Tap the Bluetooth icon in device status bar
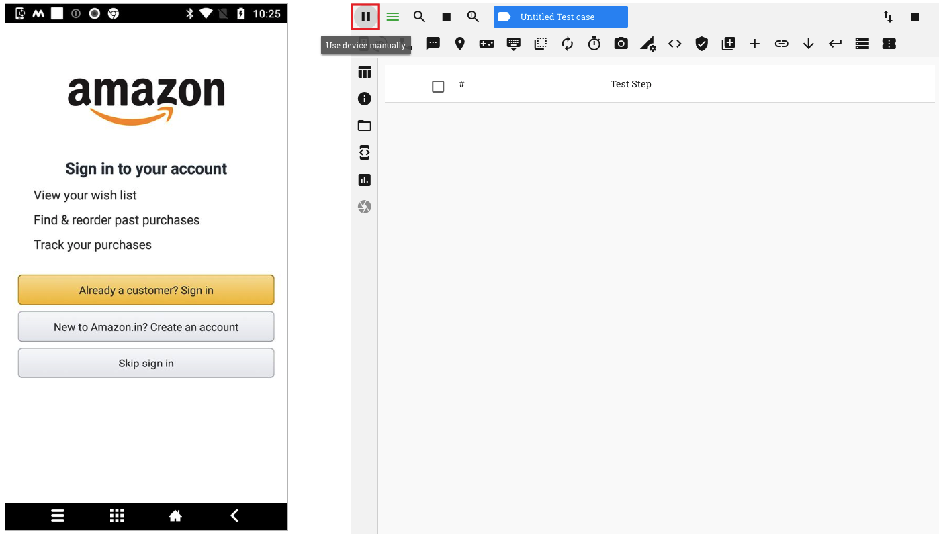The height and width of the screenshot is (539, 939). click(190, 13)
